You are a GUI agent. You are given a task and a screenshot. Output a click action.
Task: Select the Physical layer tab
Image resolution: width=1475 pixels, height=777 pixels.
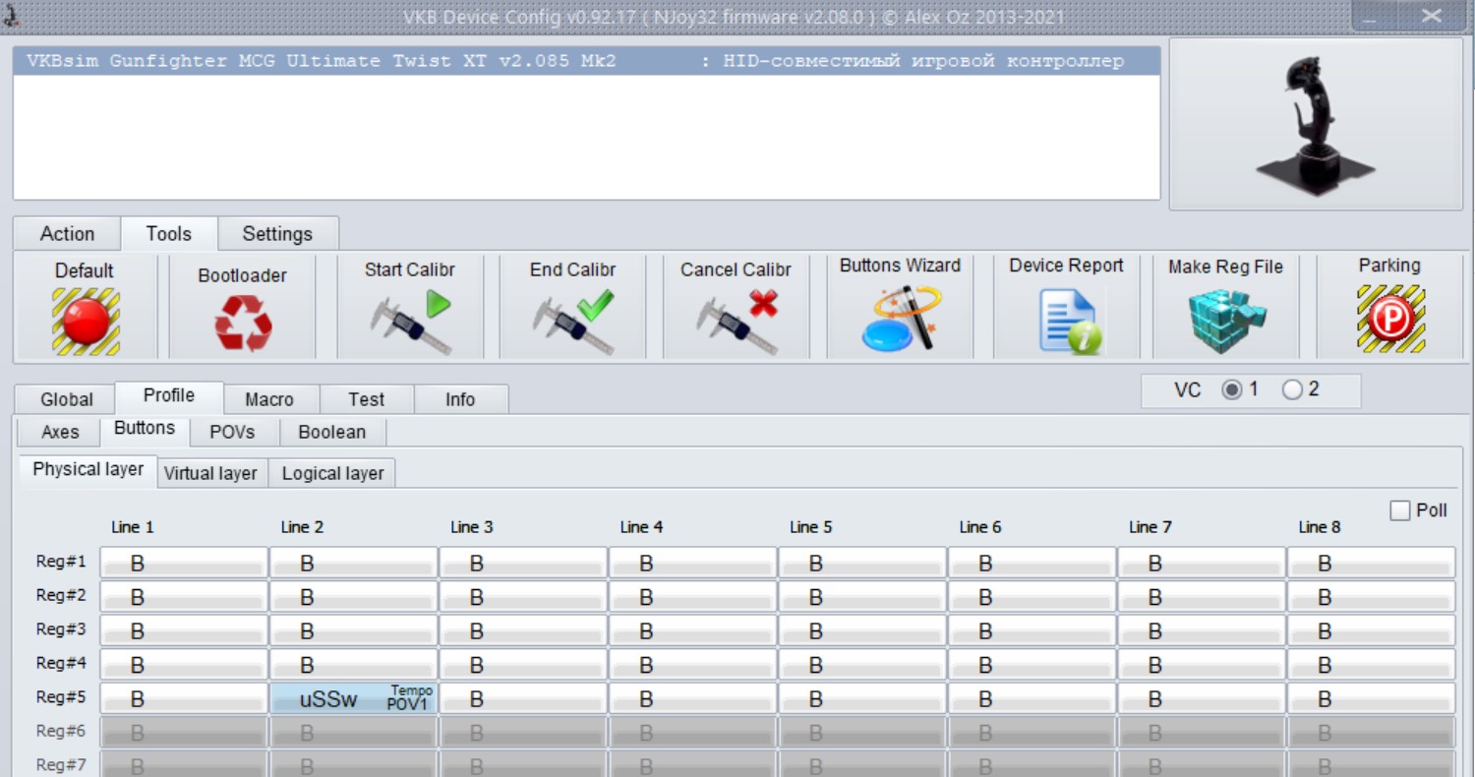click(88, 469)
